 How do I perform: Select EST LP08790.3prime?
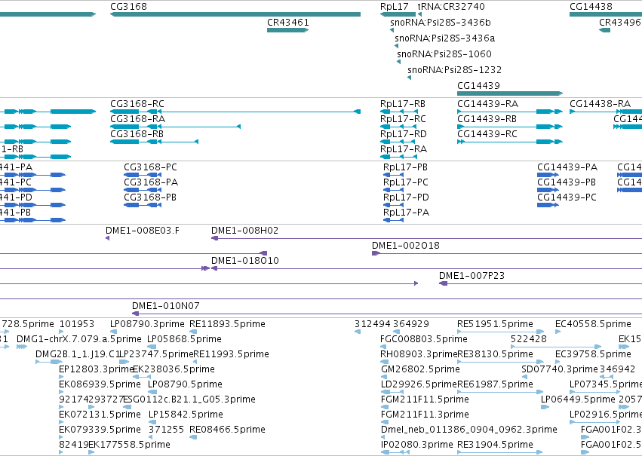point(113,332)
